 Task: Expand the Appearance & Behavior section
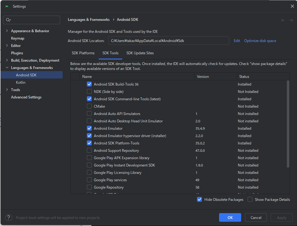click(x=7, y=31)
